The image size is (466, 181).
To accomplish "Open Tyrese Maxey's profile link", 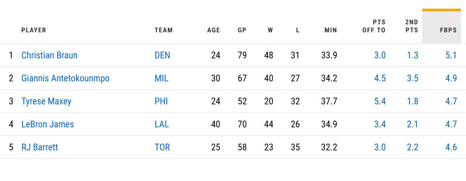I will click(x=46, y=101).
